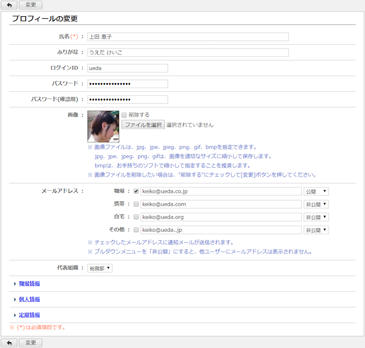Click the top back arrow button
This screenshot has height=348, width=365.
9,5
